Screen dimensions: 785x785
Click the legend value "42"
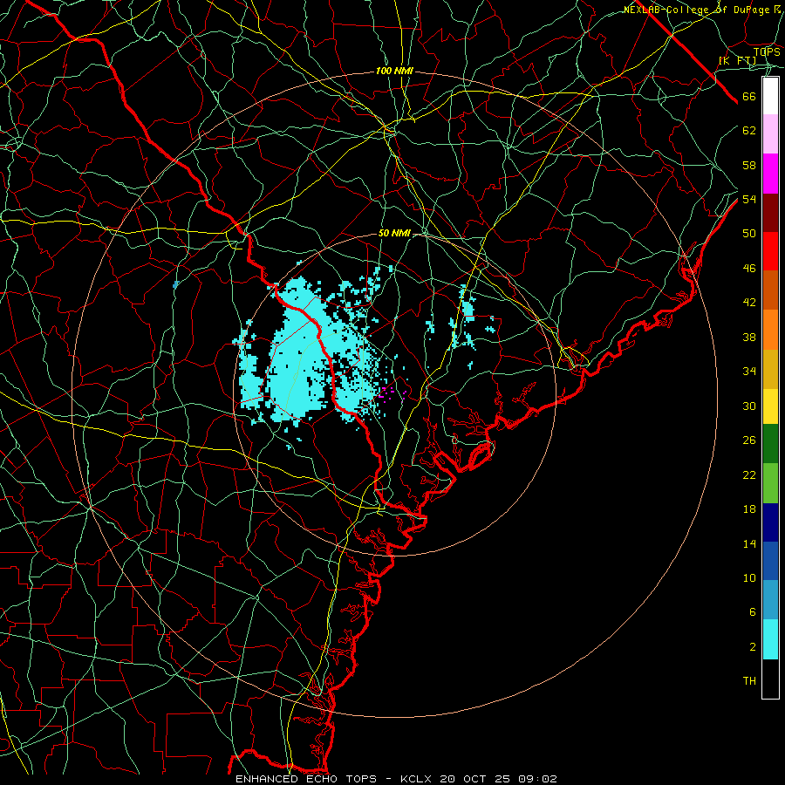[x=749, y=303]
